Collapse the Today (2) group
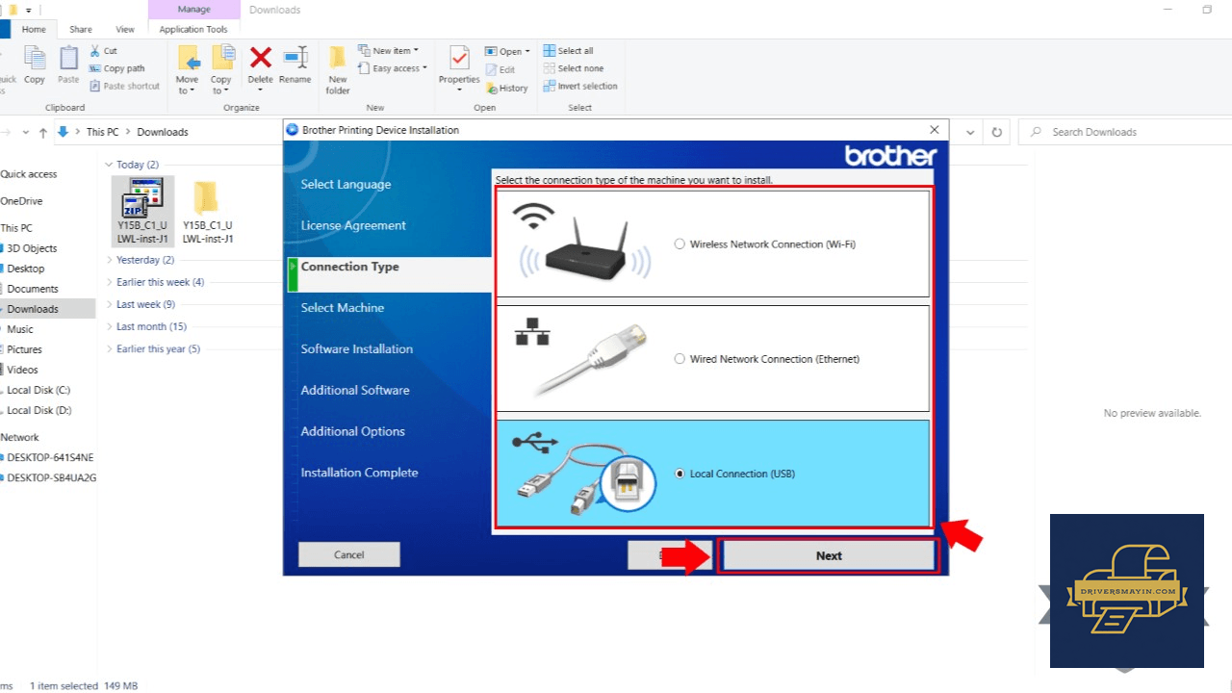Viewport: 1232px width, 693px height. pyautogui.click(x=109, y=165)
